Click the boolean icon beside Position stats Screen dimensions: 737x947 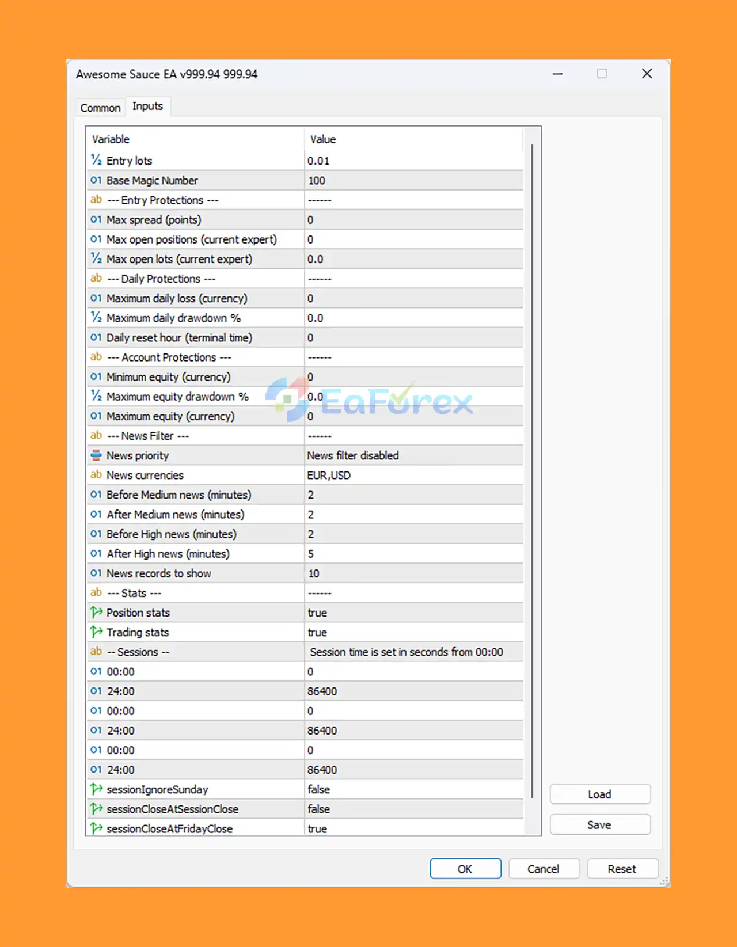point(96,613)
